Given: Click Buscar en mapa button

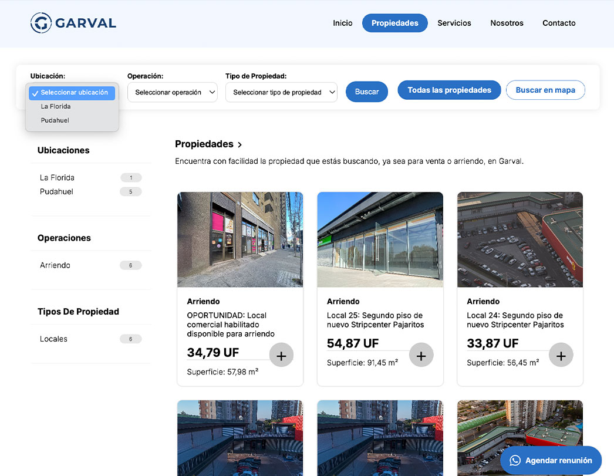Looking at the screenshot, I should point(545,90).
